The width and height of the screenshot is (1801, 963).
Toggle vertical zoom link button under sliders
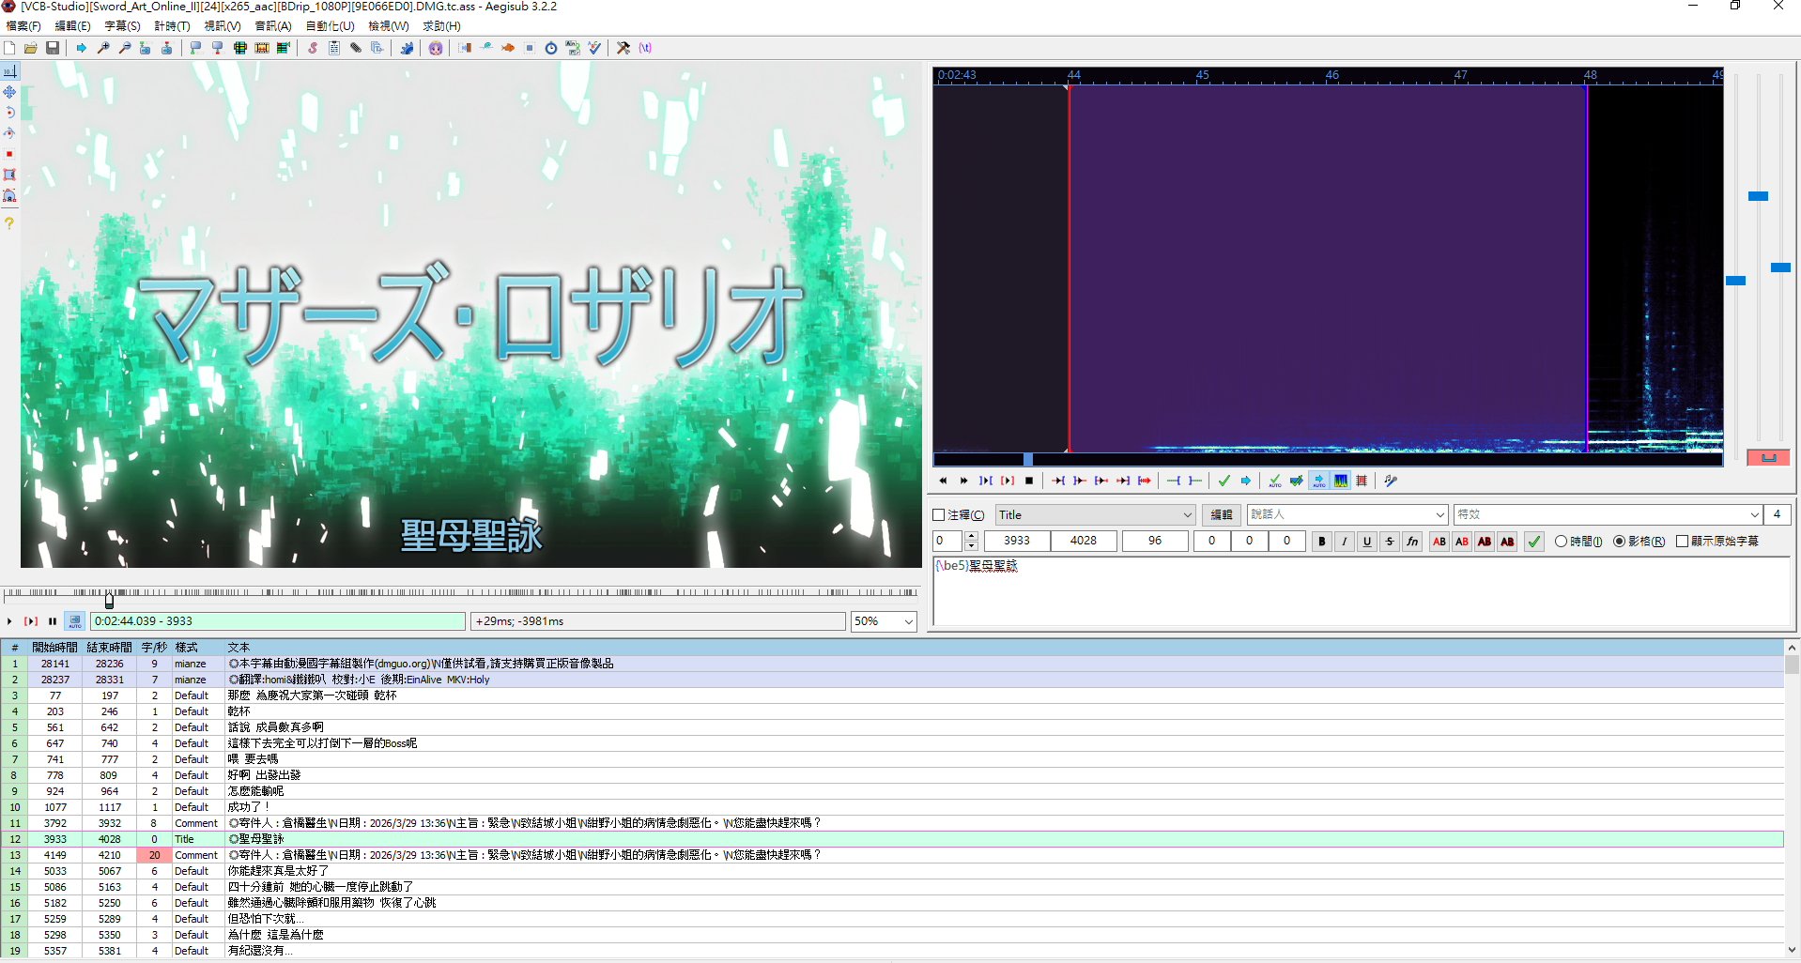(x=1768, y=457)
